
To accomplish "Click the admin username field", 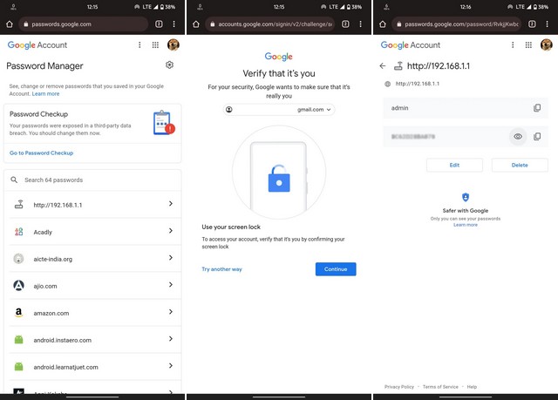I will pyautogui.click(x=466, y=108).
